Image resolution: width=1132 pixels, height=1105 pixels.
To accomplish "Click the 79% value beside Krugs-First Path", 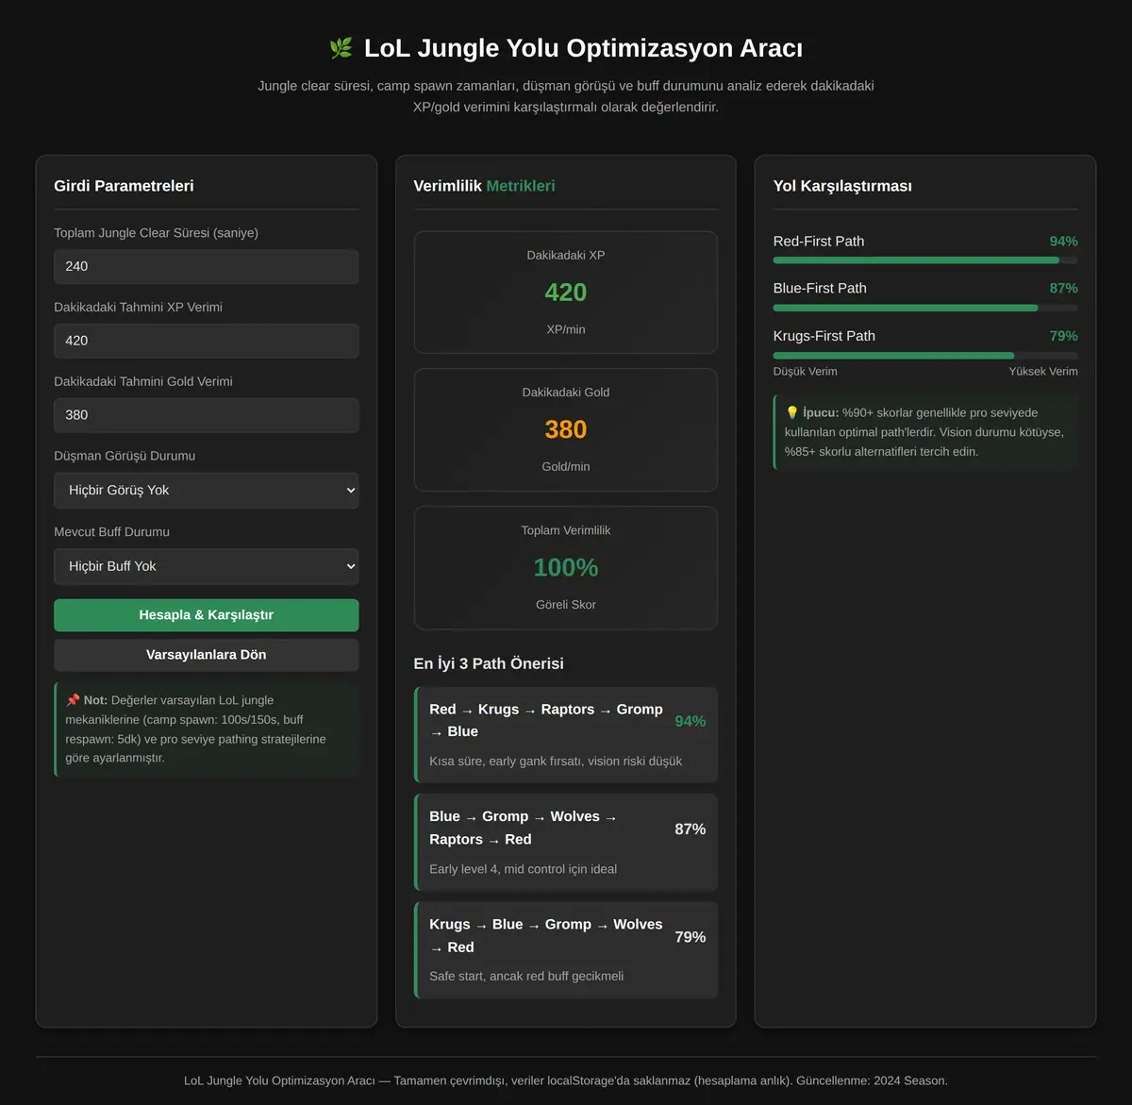I will pos(1063,336).
